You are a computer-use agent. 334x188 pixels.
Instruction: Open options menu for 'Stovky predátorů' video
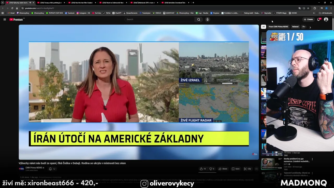(312, 159)
